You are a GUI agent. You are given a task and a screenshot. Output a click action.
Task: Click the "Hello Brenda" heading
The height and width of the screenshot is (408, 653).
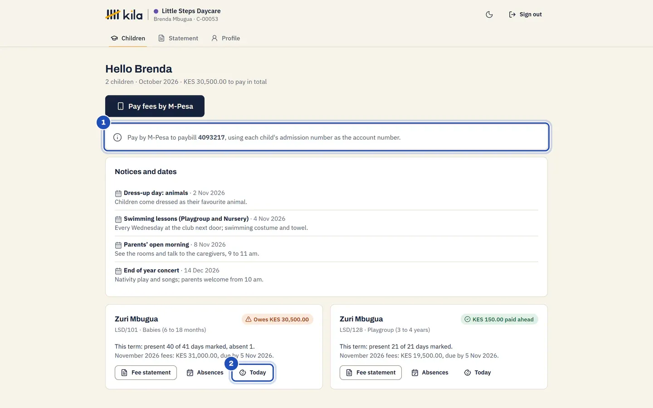(139, 69)
